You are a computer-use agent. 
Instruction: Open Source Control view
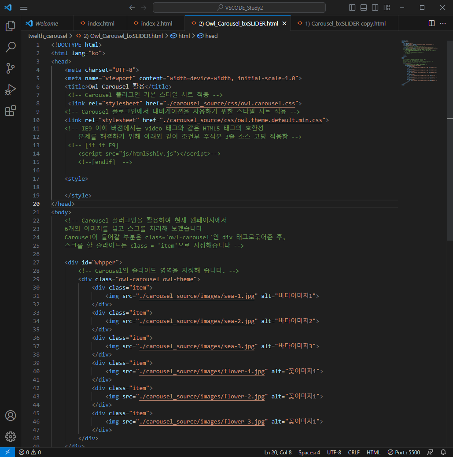[11, 68]
